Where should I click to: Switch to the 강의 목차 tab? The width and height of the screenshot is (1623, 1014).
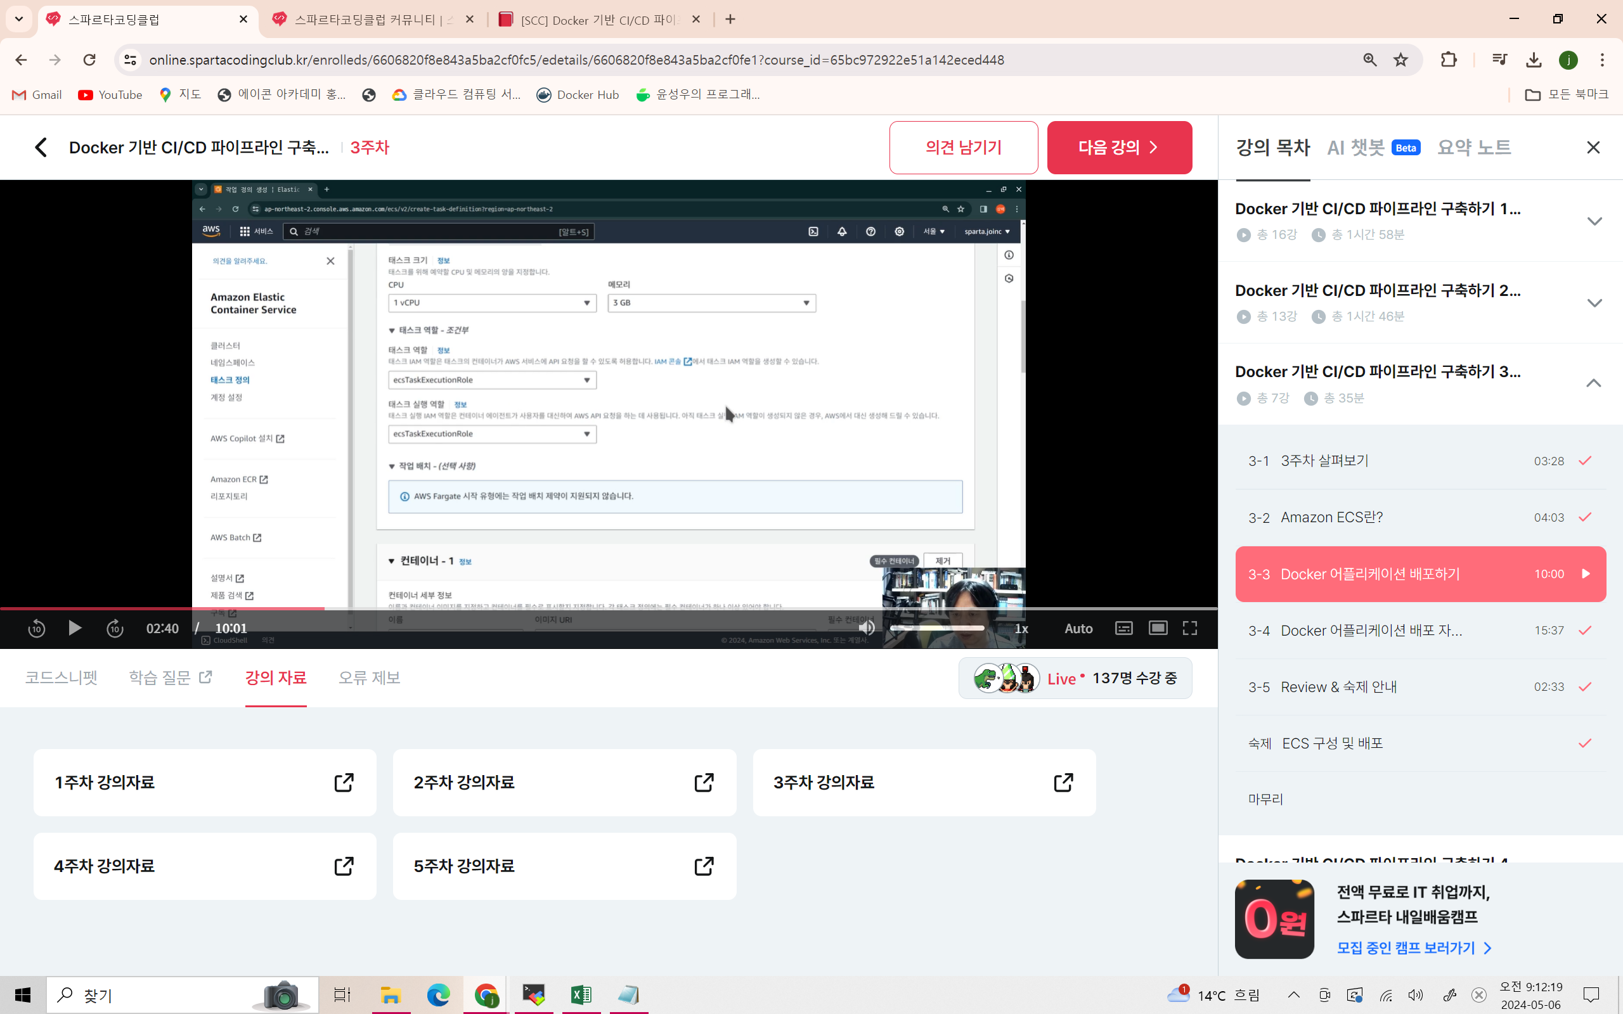[1273, 148]
